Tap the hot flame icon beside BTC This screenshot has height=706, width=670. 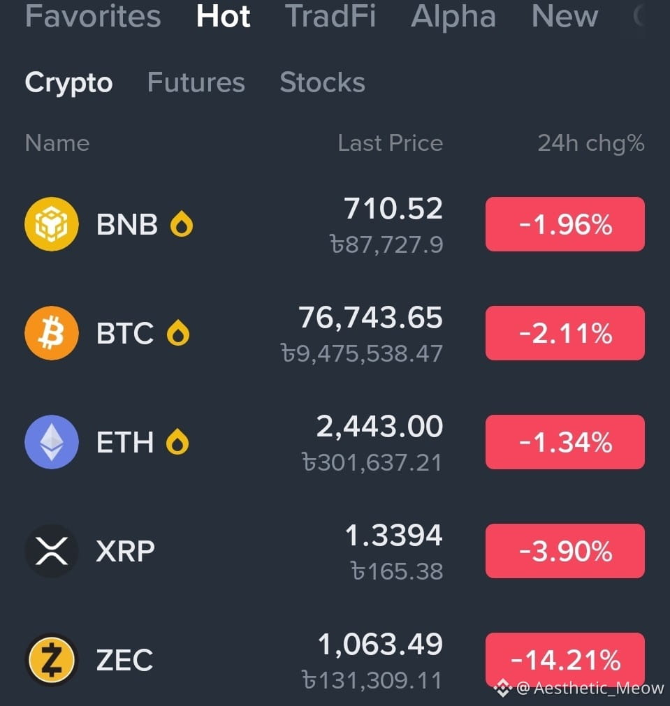click(x=178, y=332)
